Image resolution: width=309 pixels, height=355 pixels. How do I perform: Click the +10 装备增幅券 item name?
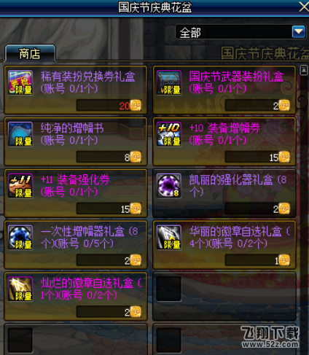tap(224, 128)
